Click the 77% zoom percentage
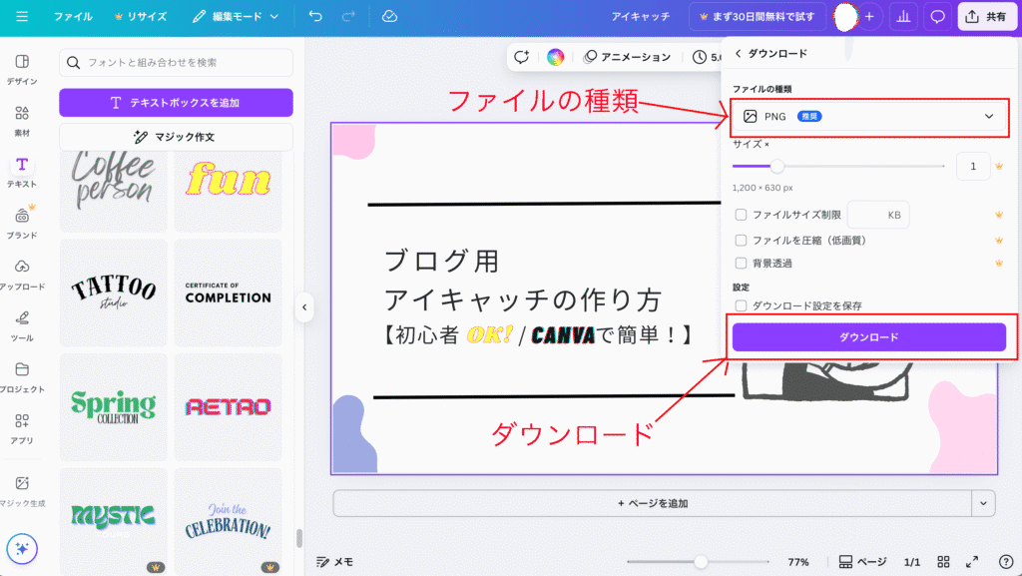The height and width of the screenshot is (576, 1022). [x=798, y=562]
